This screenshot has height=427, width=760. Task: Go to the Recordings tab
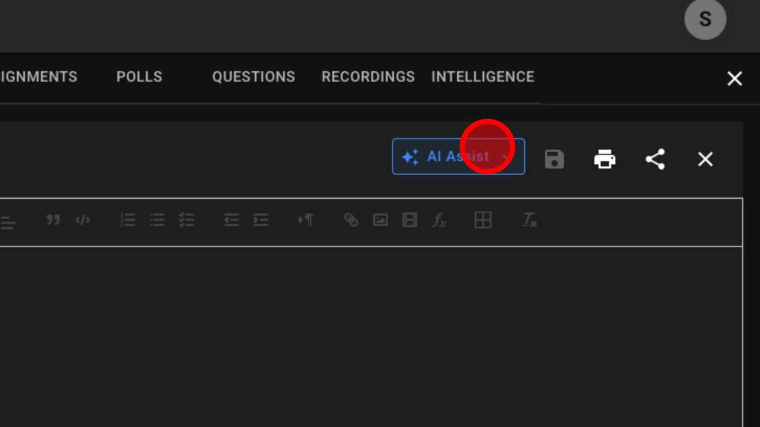click(368, 77)
